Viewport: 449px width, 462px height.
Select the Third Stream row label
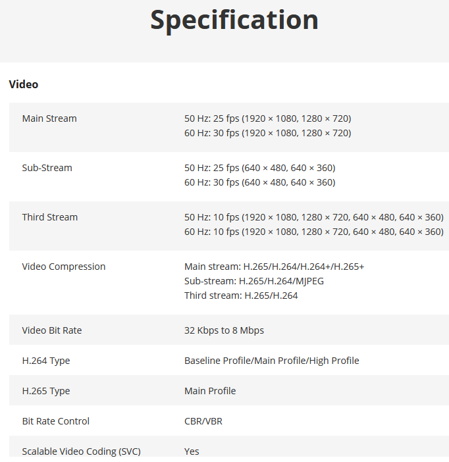point(49,217)
